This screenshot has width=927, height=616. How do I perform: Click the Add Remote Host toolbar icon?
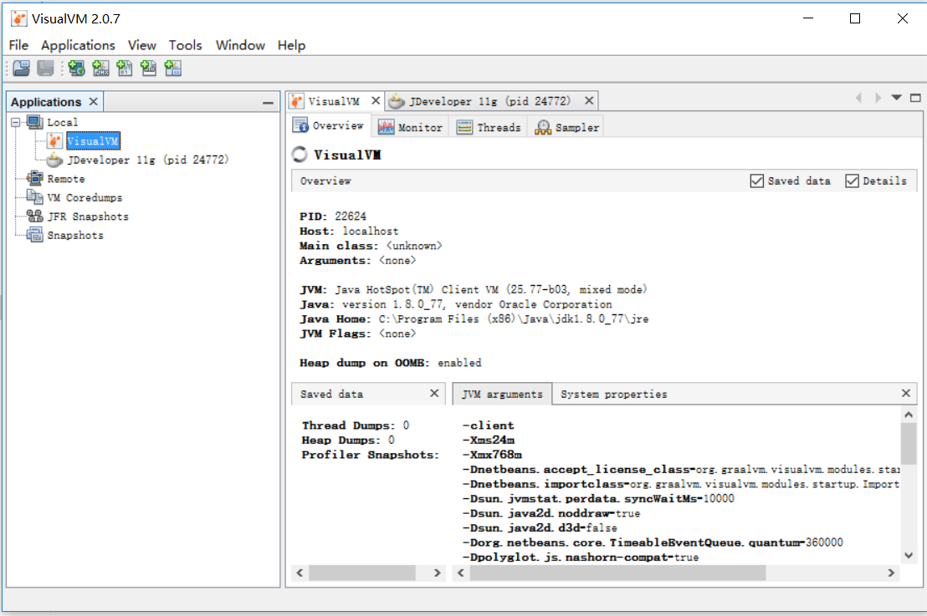click(x=76, y=69)
